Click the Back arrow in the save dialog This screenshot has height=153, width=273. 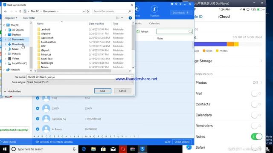(x=6, y=11)
